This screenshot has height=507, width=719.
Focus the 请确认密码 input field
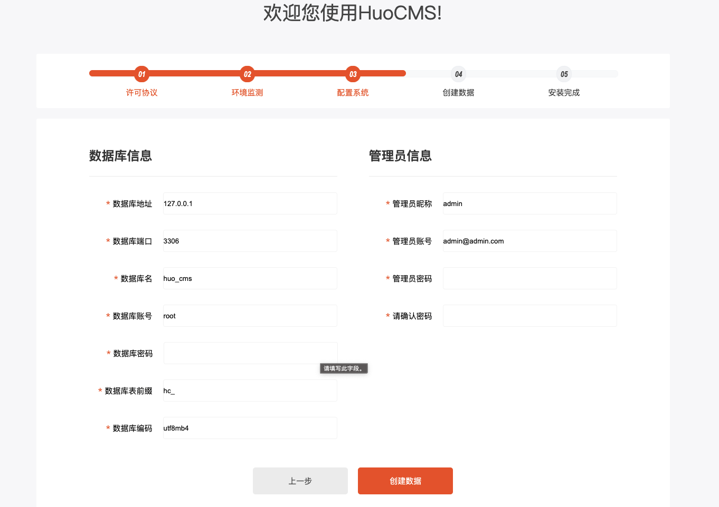[530, 316]
